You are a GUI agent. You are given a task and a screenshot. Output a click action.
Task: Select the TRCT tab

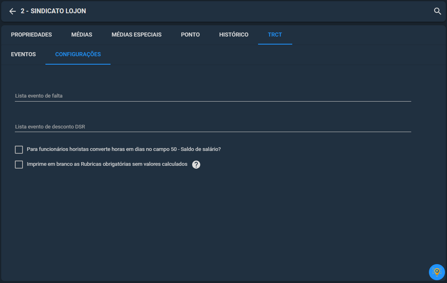pos(275,35)
